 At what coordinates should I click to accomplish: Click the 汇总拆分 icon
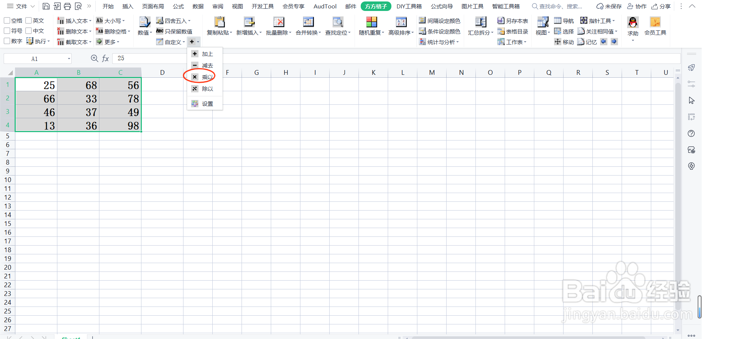(x=481, y=22)
